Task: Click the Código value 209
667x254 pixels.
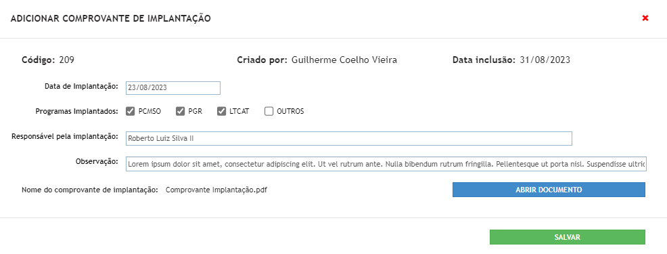Action: click(x=67, y=60)
